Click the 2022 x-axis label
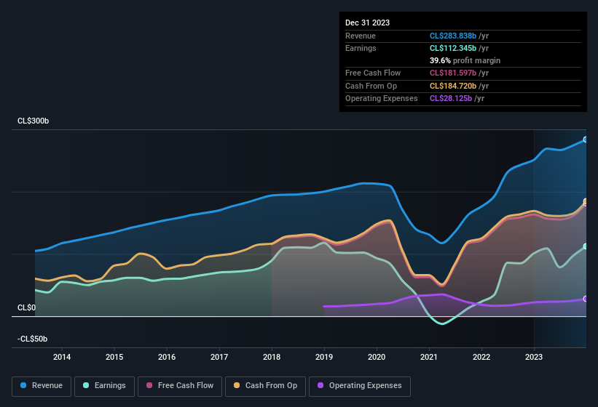 [x=481, y=357]
